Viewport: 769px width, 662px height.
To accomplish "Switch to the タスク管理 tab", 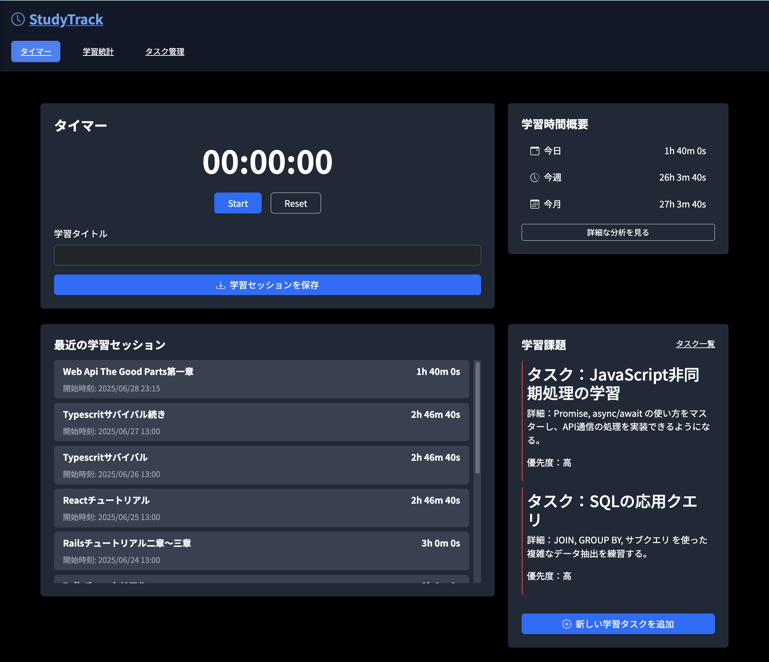I will tap(164, 52).
